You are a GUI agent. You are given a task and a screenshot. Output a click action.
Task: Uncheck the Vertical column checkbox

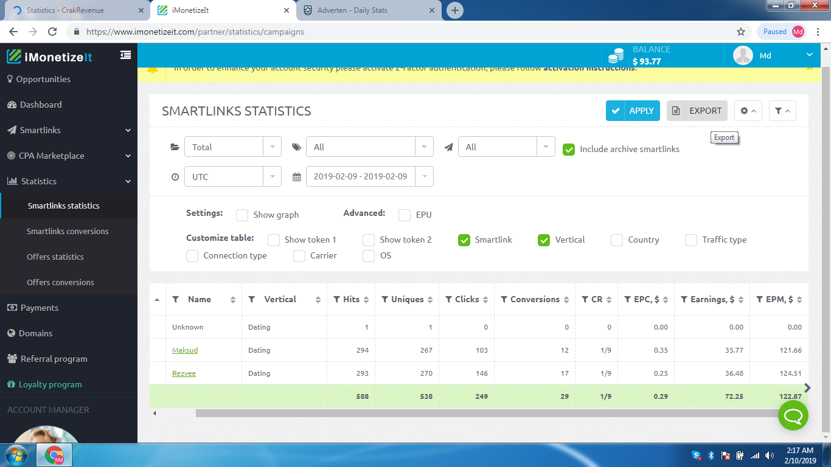click(544, 240)
